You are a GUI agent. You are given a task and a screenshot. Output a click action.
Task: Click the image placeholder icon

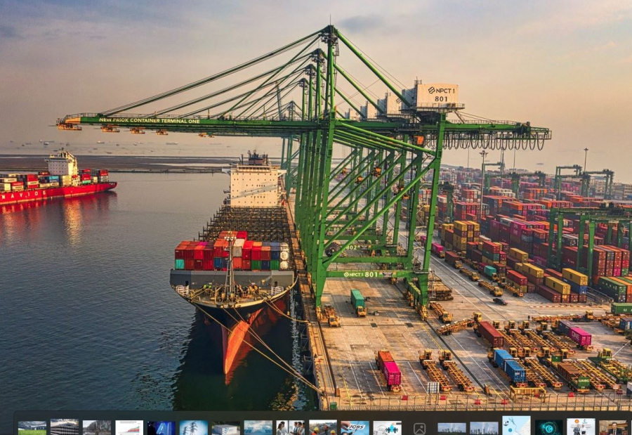(x=419, y=427)
